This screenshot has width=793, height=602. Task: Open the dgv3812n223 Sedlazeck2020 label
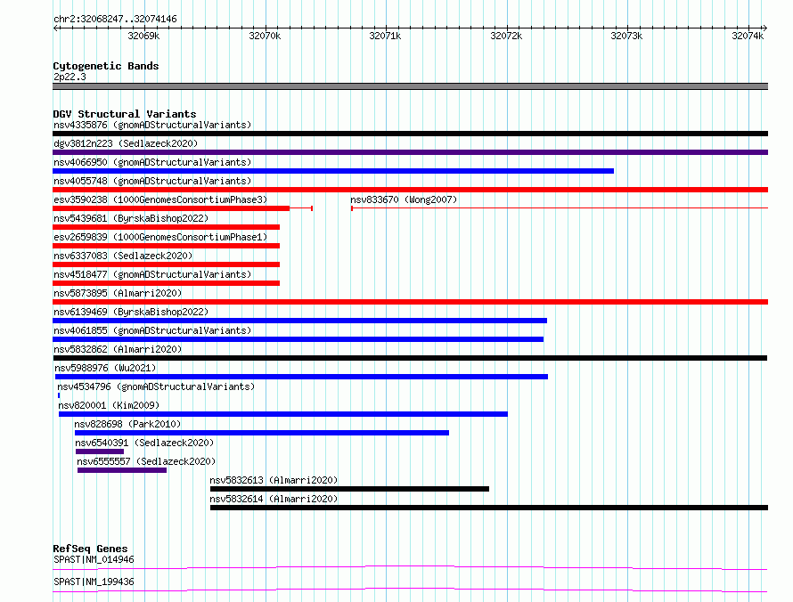(x=126, y=143)
